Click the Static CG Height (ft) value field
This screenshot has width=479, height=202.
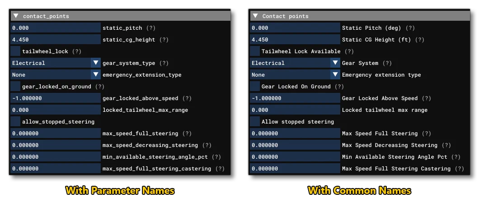point(295,40)
